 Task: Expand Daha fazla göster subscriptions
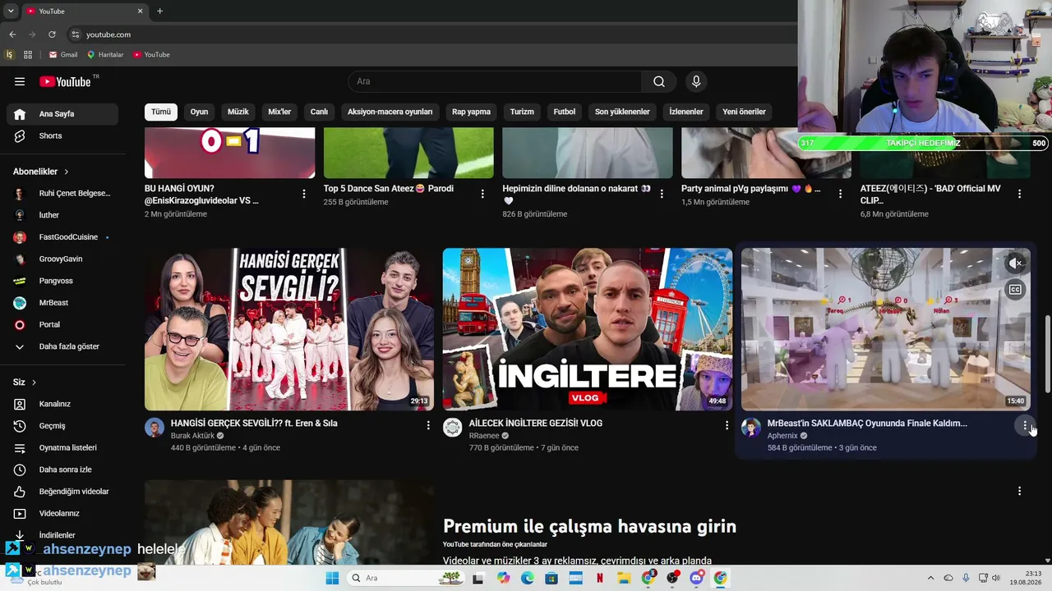(x=62, y=346)
